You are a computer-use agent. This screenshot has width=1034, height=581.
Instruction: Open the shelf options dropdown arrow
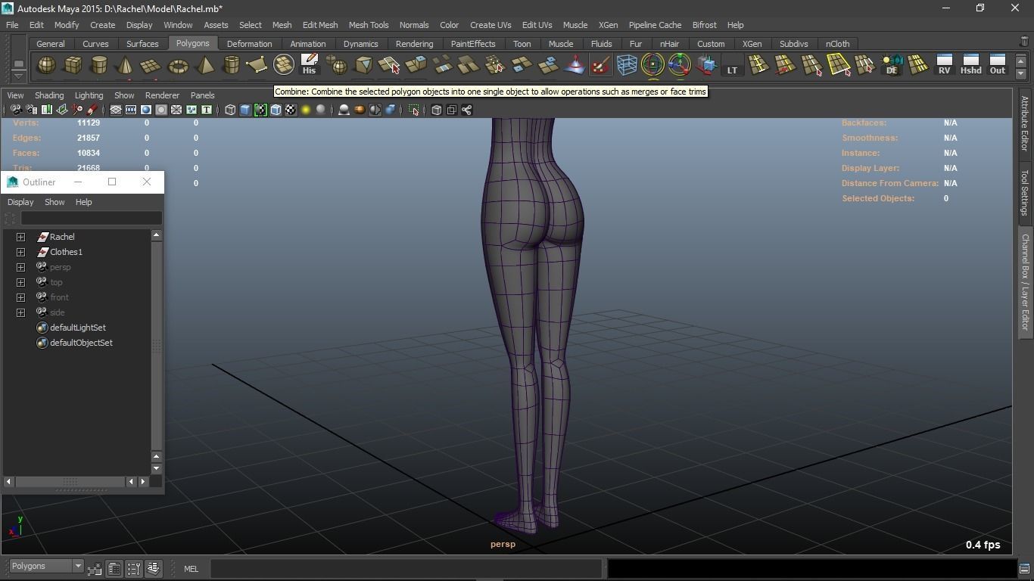(19, 75)
